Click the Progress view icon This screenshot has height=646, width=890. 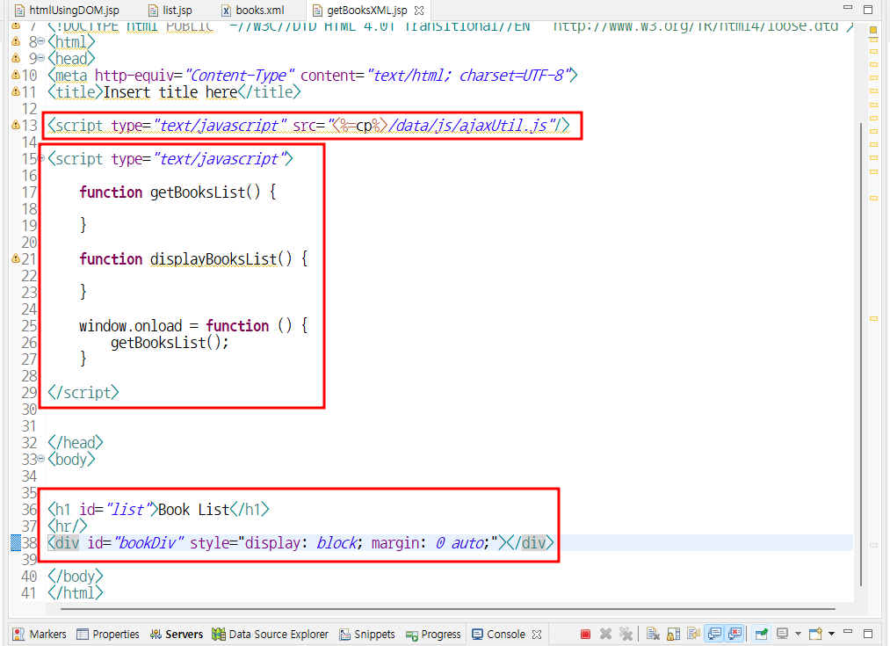pyautogui.click(x=412, y=635)
